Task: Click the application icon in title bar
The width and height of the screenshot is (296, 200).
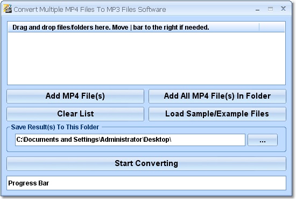Action: pyautogui.click(x=8, y=9)
